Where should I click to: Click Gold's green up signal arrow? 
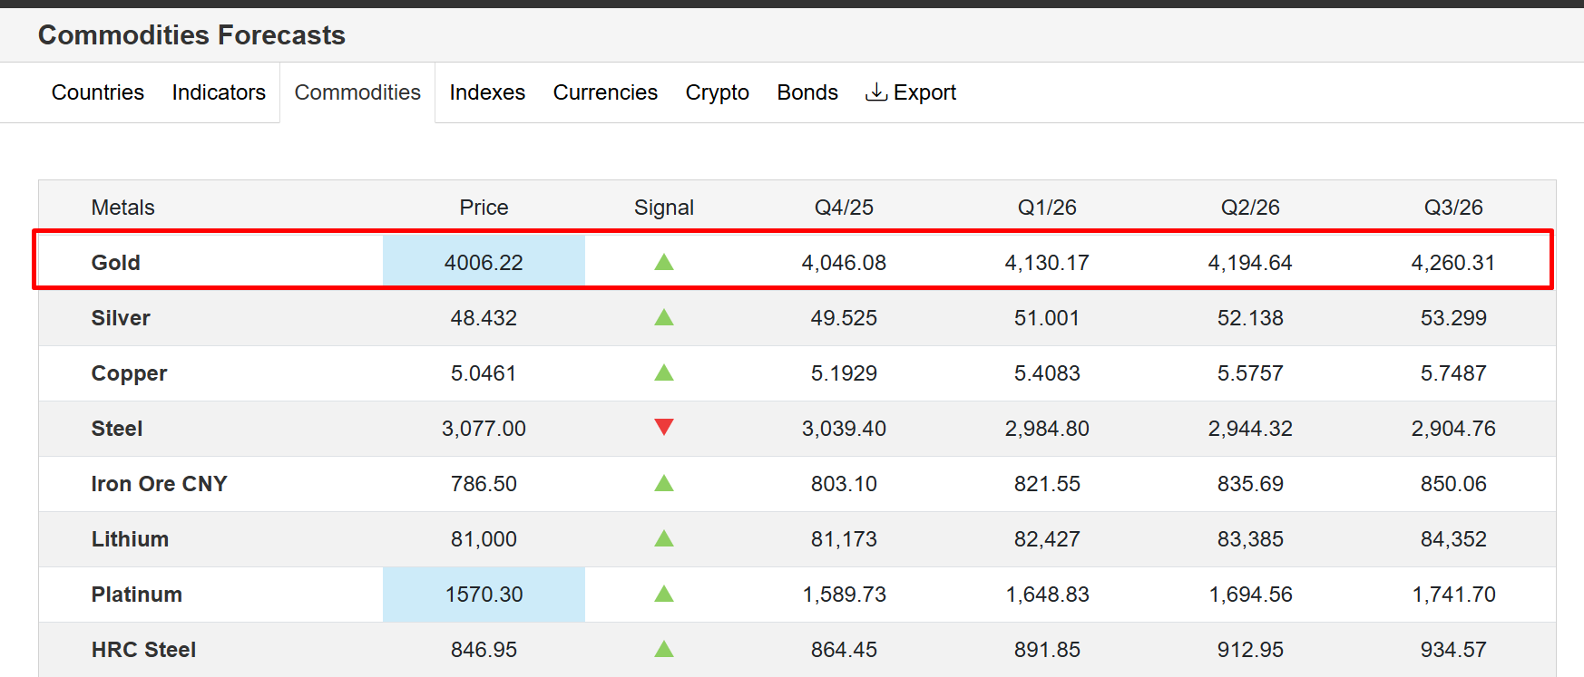click(664, 263)
